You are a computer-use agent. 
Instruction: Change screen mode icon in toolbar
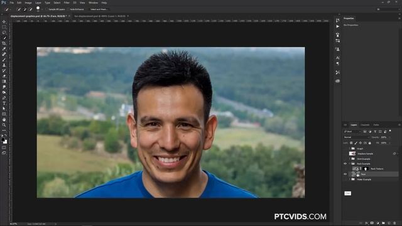point(4,153)
